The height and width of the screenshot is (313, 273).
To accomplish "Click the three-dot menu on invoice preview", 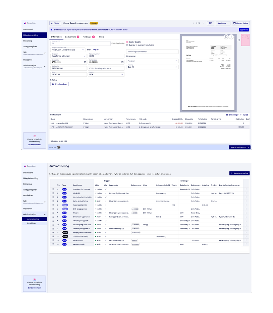I will [x=231, y=36].
